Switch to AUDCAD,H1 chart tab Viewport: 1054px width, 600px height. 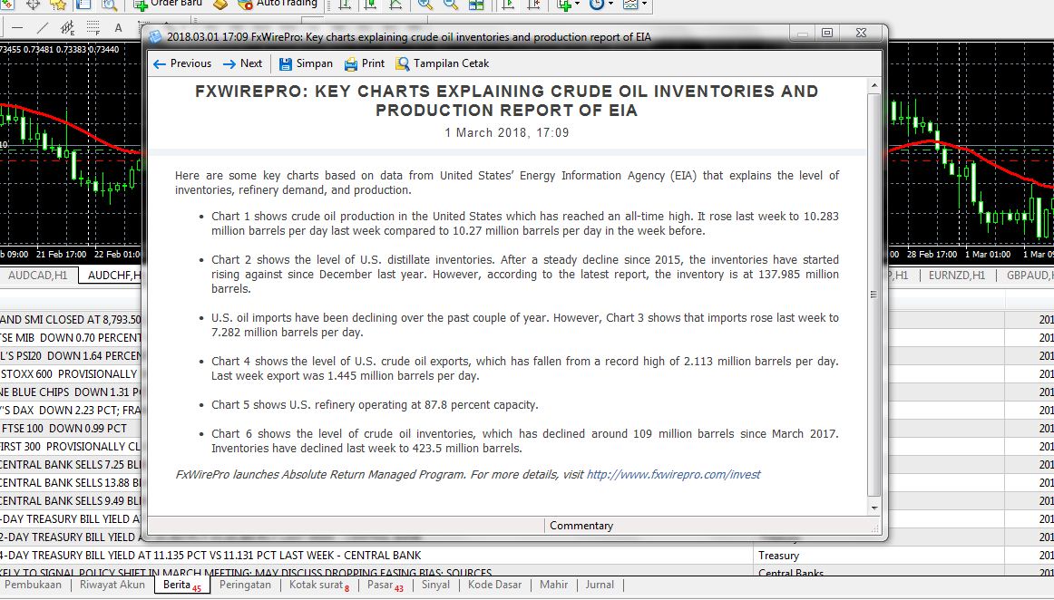(38, 276)
